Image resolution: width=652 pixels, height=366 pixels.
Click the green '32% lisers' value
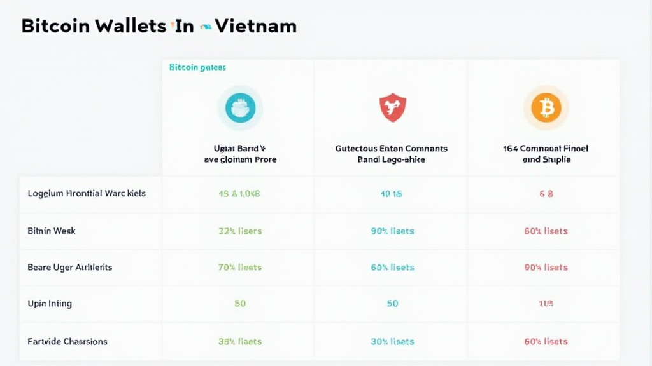239,231
